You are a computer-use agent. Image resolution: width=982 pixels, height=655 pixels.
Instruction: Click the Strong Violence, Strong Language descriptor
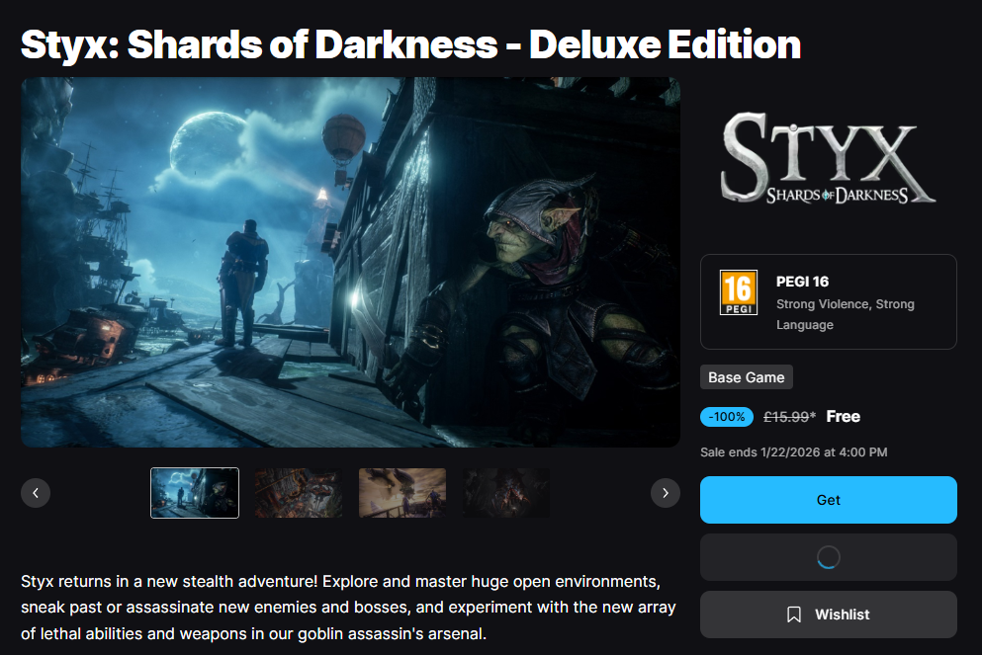point(845,314)
